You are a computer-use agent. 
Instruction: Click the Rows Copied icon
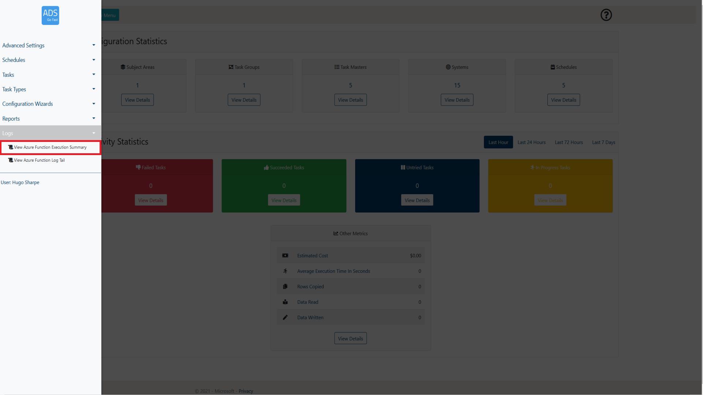click(x=285, y=286)
